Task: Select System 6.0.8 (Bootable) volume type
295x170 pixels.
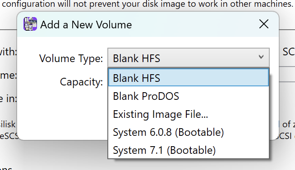Action: click(189, 132)
